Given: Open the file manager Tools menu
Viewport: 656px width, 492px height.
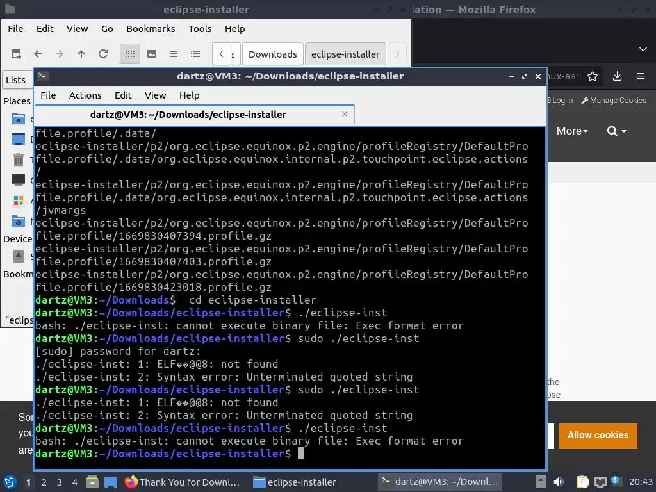Looking at the screenshot, I should click(x=200, y=29).
